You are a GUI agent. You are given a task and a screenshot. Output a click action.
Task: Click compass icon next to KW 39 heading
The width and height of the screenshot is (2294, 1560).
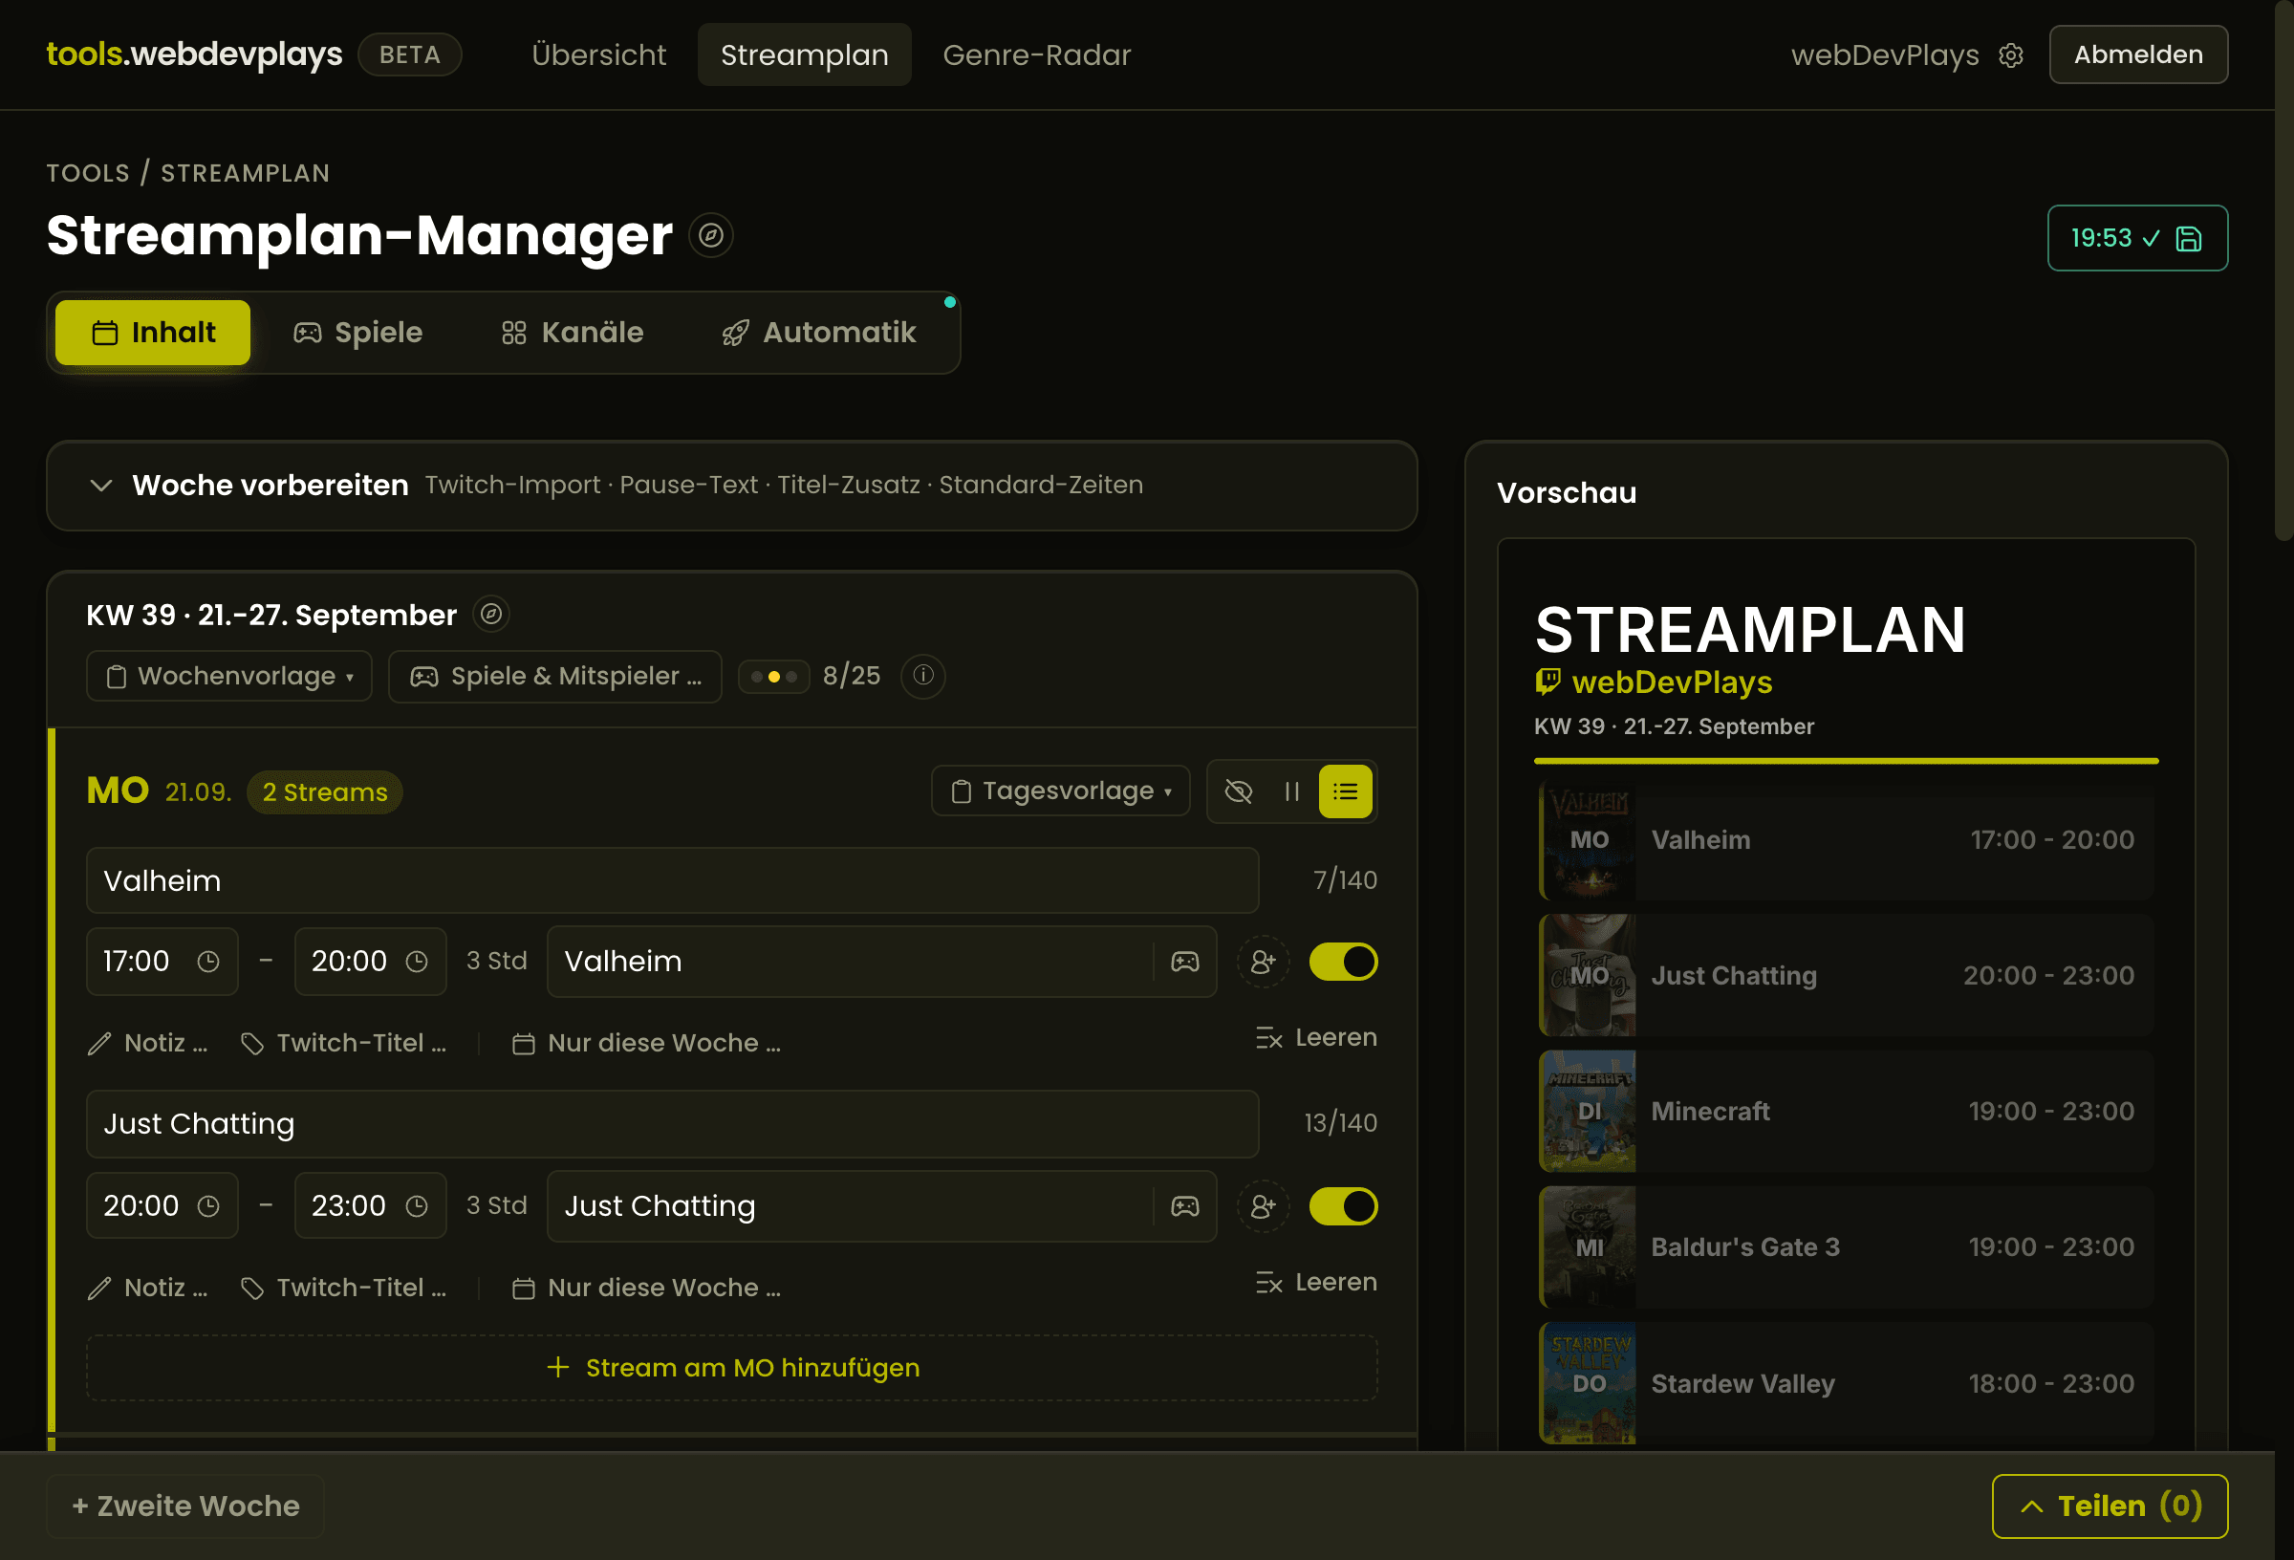490,614
